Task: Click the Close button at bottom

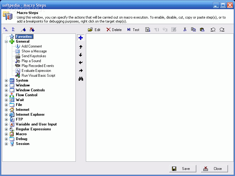Action: click(x=214, y=169)
